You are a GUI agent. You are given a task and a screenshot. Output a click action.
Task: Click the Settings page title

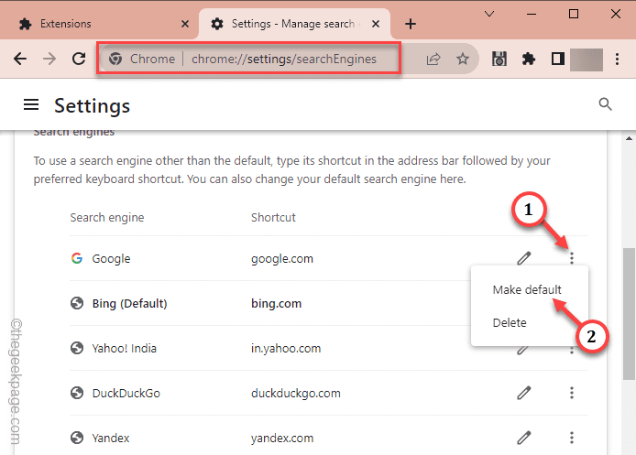tap(92, 106)
